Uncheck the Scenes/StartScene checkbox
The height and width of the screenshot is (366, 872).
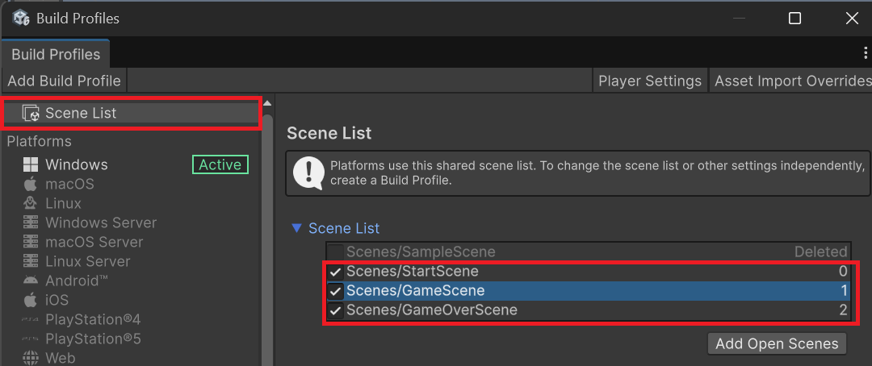(x=335, y=272)
